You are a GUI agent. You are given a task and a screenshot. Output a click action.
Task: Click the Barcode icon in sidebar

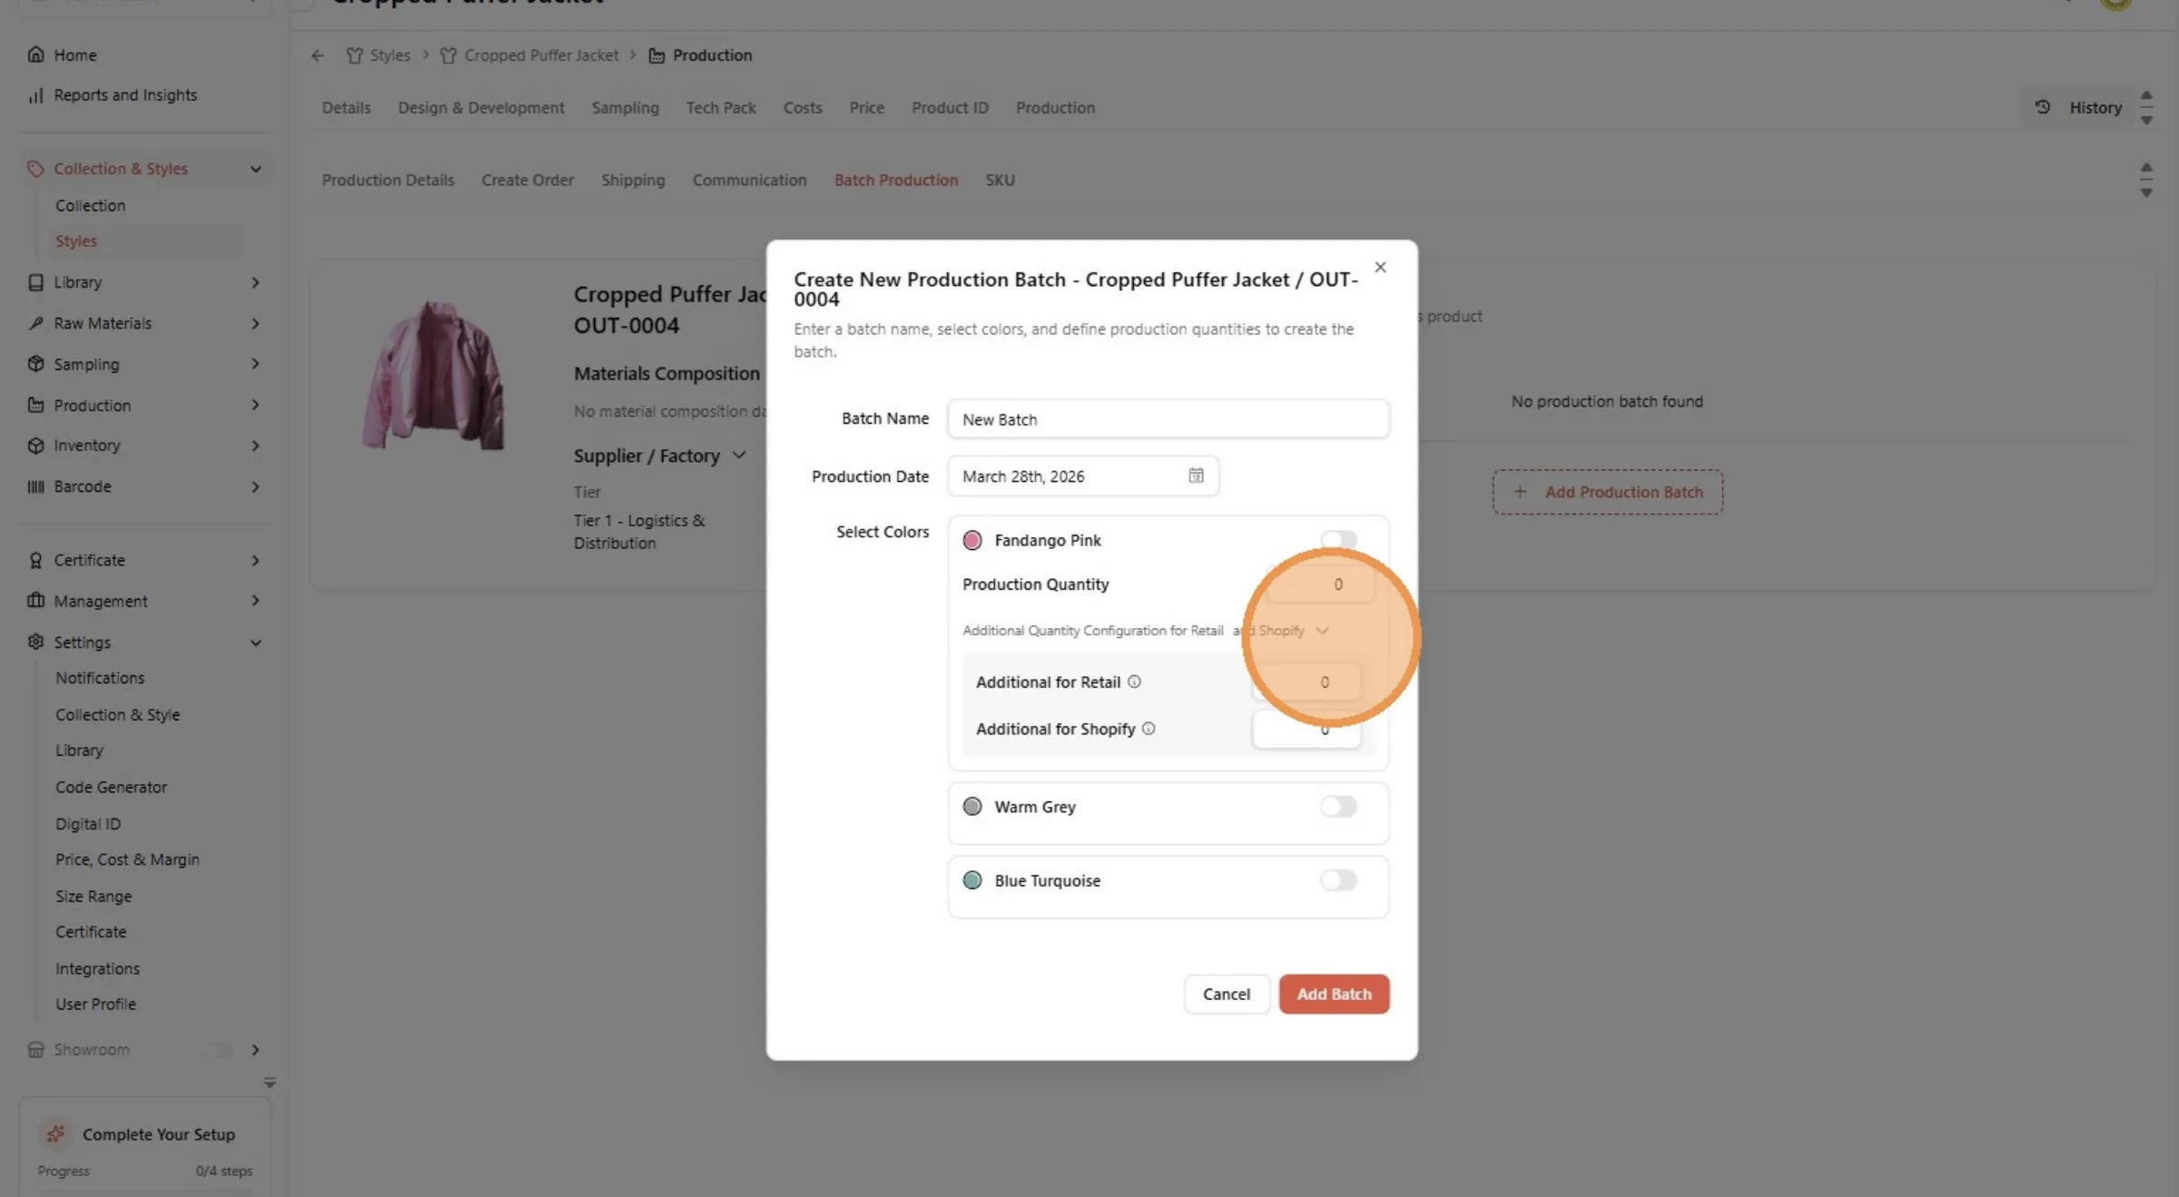35,486
